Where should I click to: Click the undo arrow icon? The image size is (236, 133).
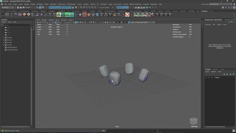coord(27,7)
